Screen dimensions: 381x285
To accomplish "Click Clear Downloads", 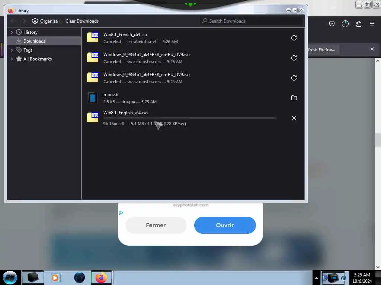I will [x=82, y=21].
